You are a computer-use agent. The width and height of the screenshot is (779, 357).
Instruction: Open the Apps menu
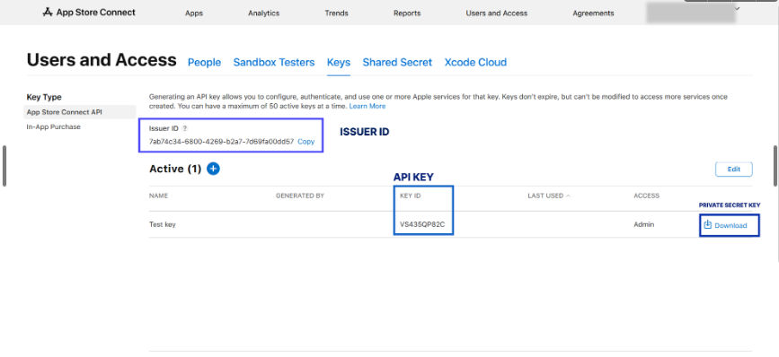(x=194, y=13)
